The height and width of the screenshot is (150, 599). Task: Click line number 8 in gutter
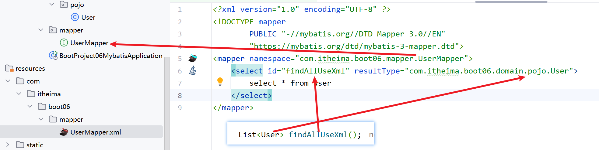[x=180, y=96]
